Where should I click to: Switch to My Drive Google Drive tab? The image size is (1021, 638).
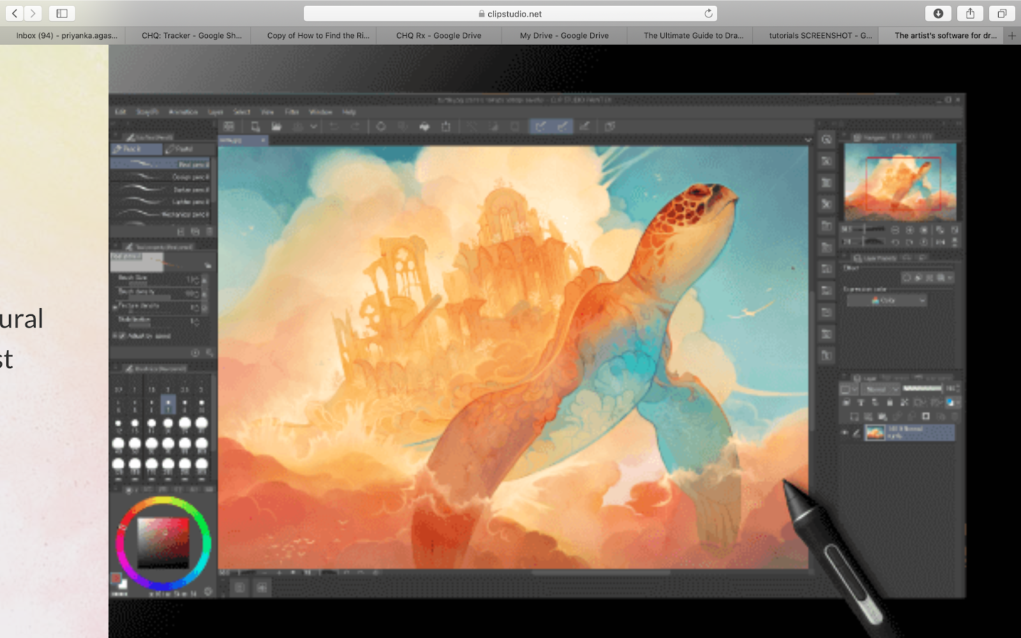(x=564, y=36)
